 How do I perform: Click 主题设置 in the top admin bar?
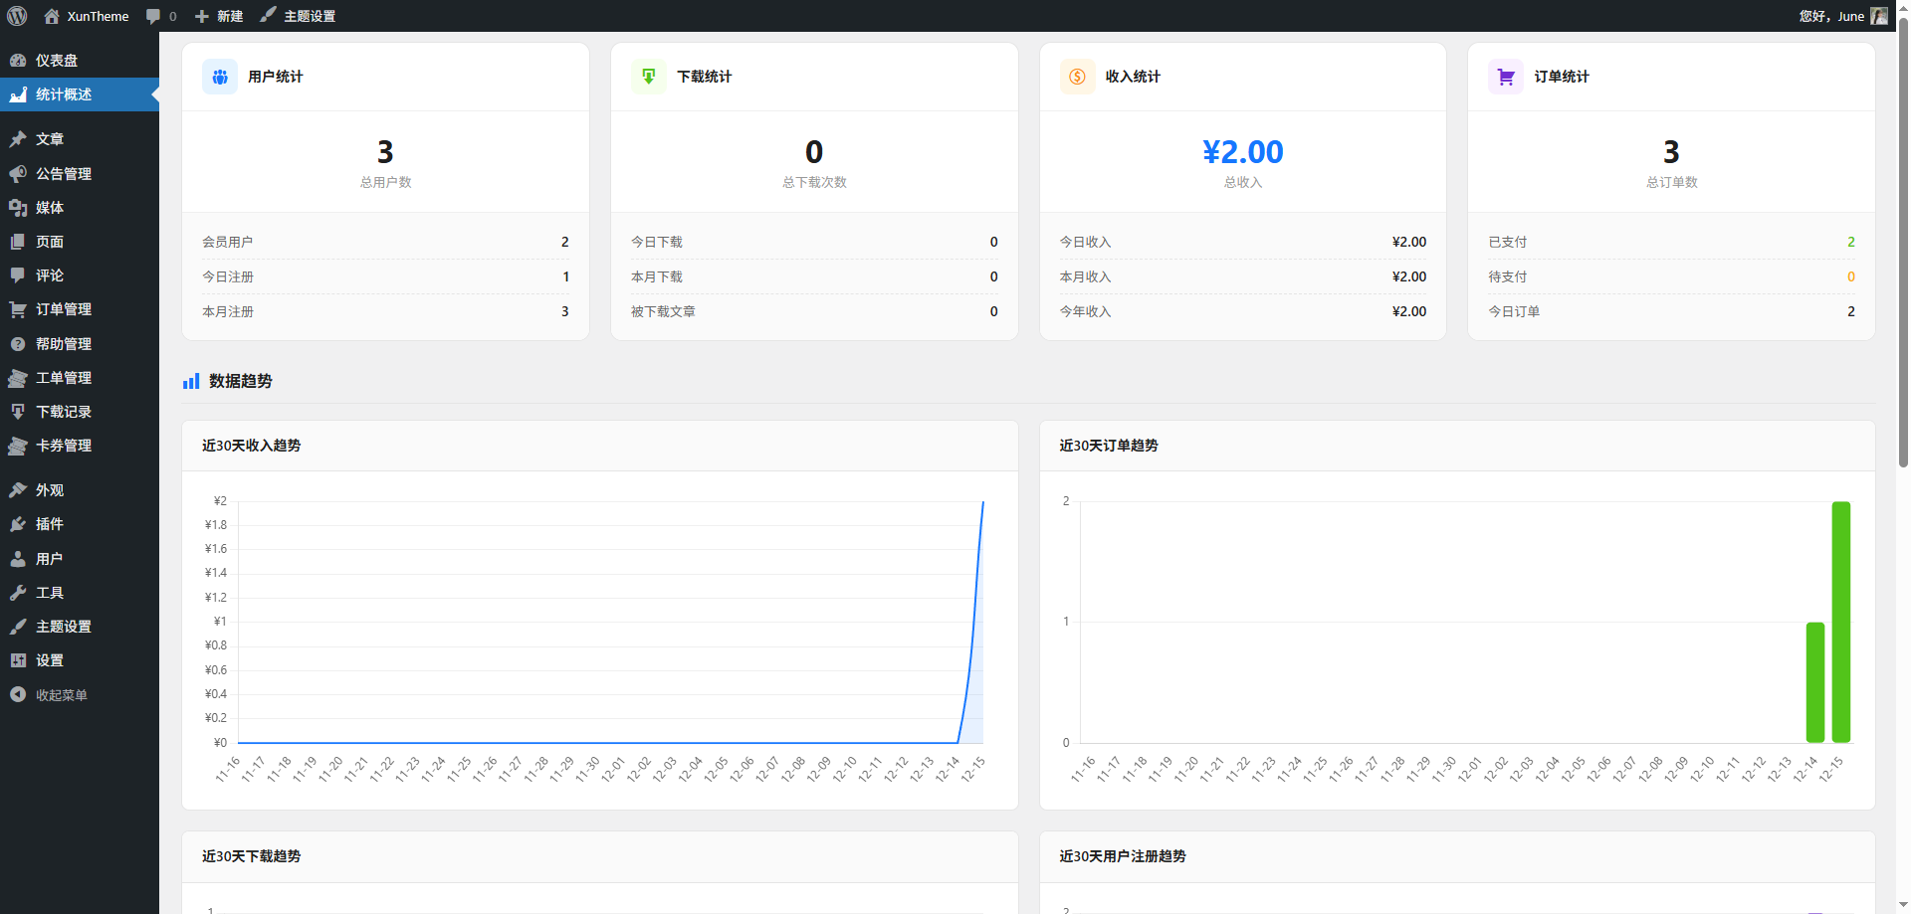pos(309,16)
